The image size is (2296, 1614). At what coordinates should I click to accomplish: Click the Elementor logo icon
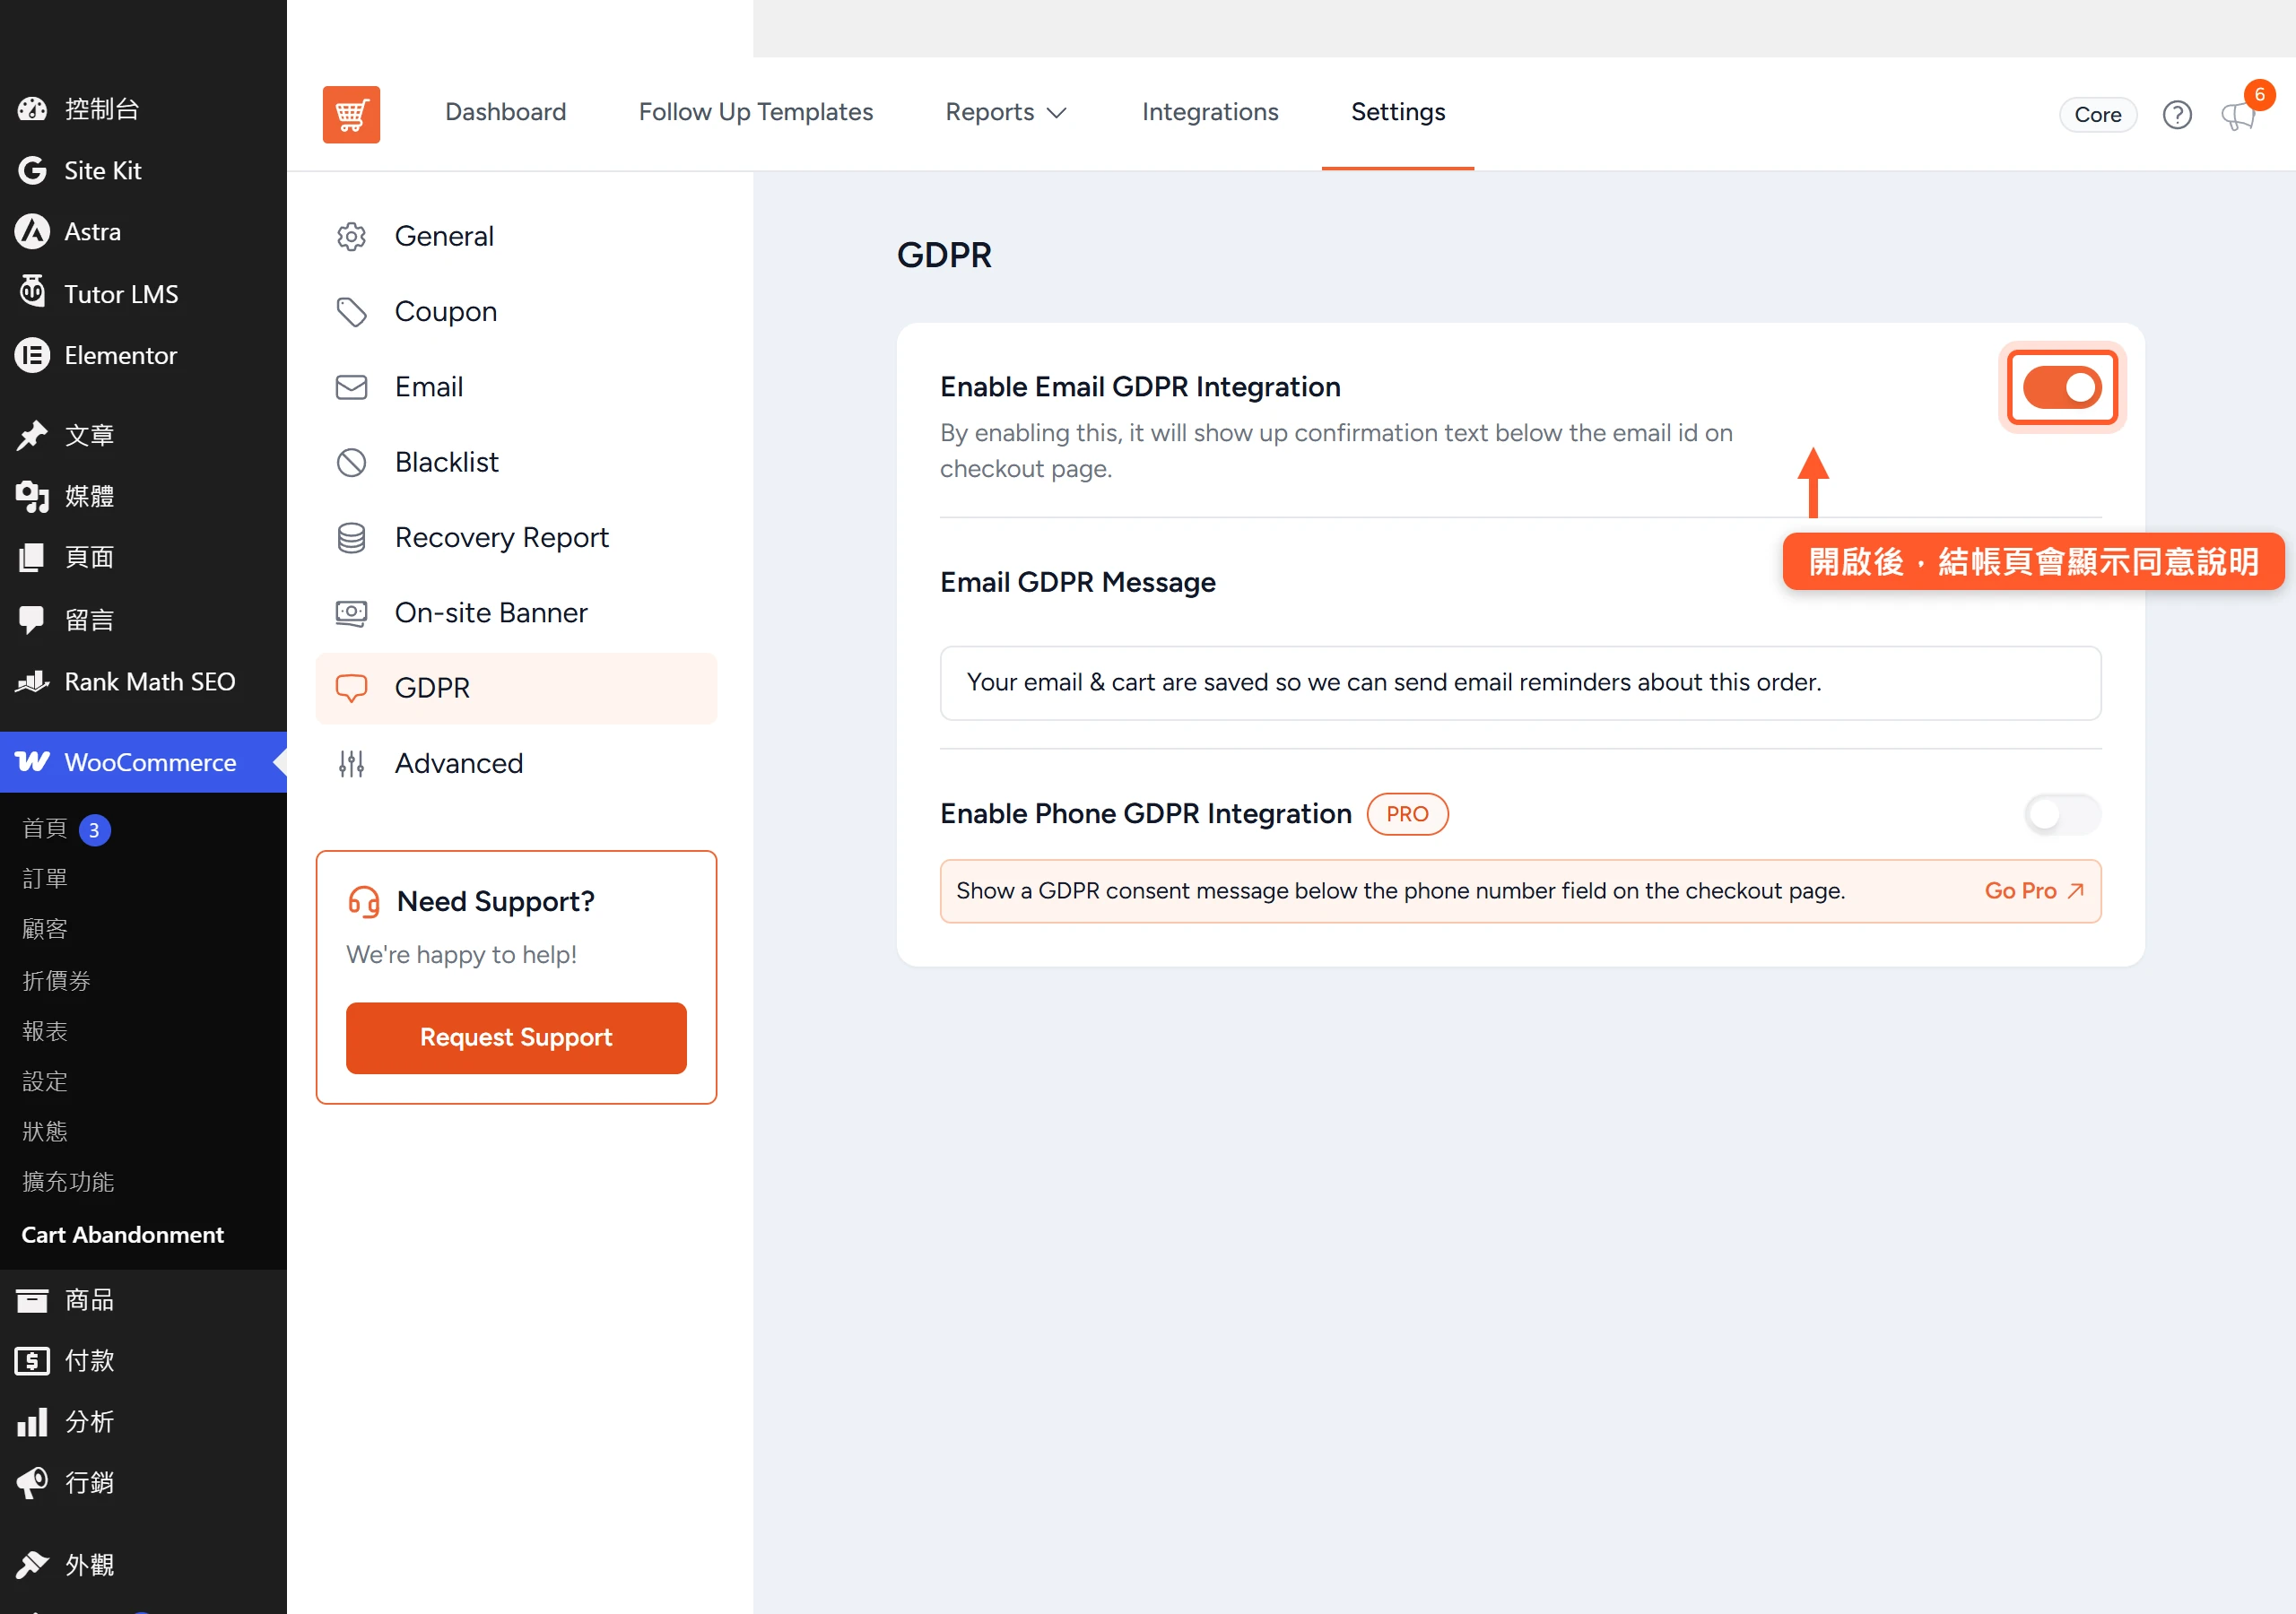tap(32, 355)
